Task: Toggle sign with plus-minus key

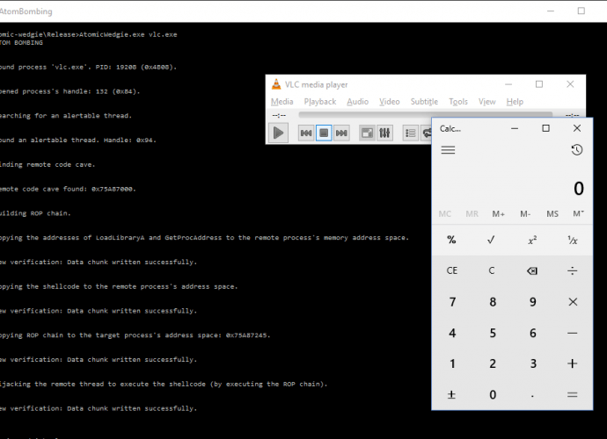Action: pyautogui.click(x=451, y=394)
